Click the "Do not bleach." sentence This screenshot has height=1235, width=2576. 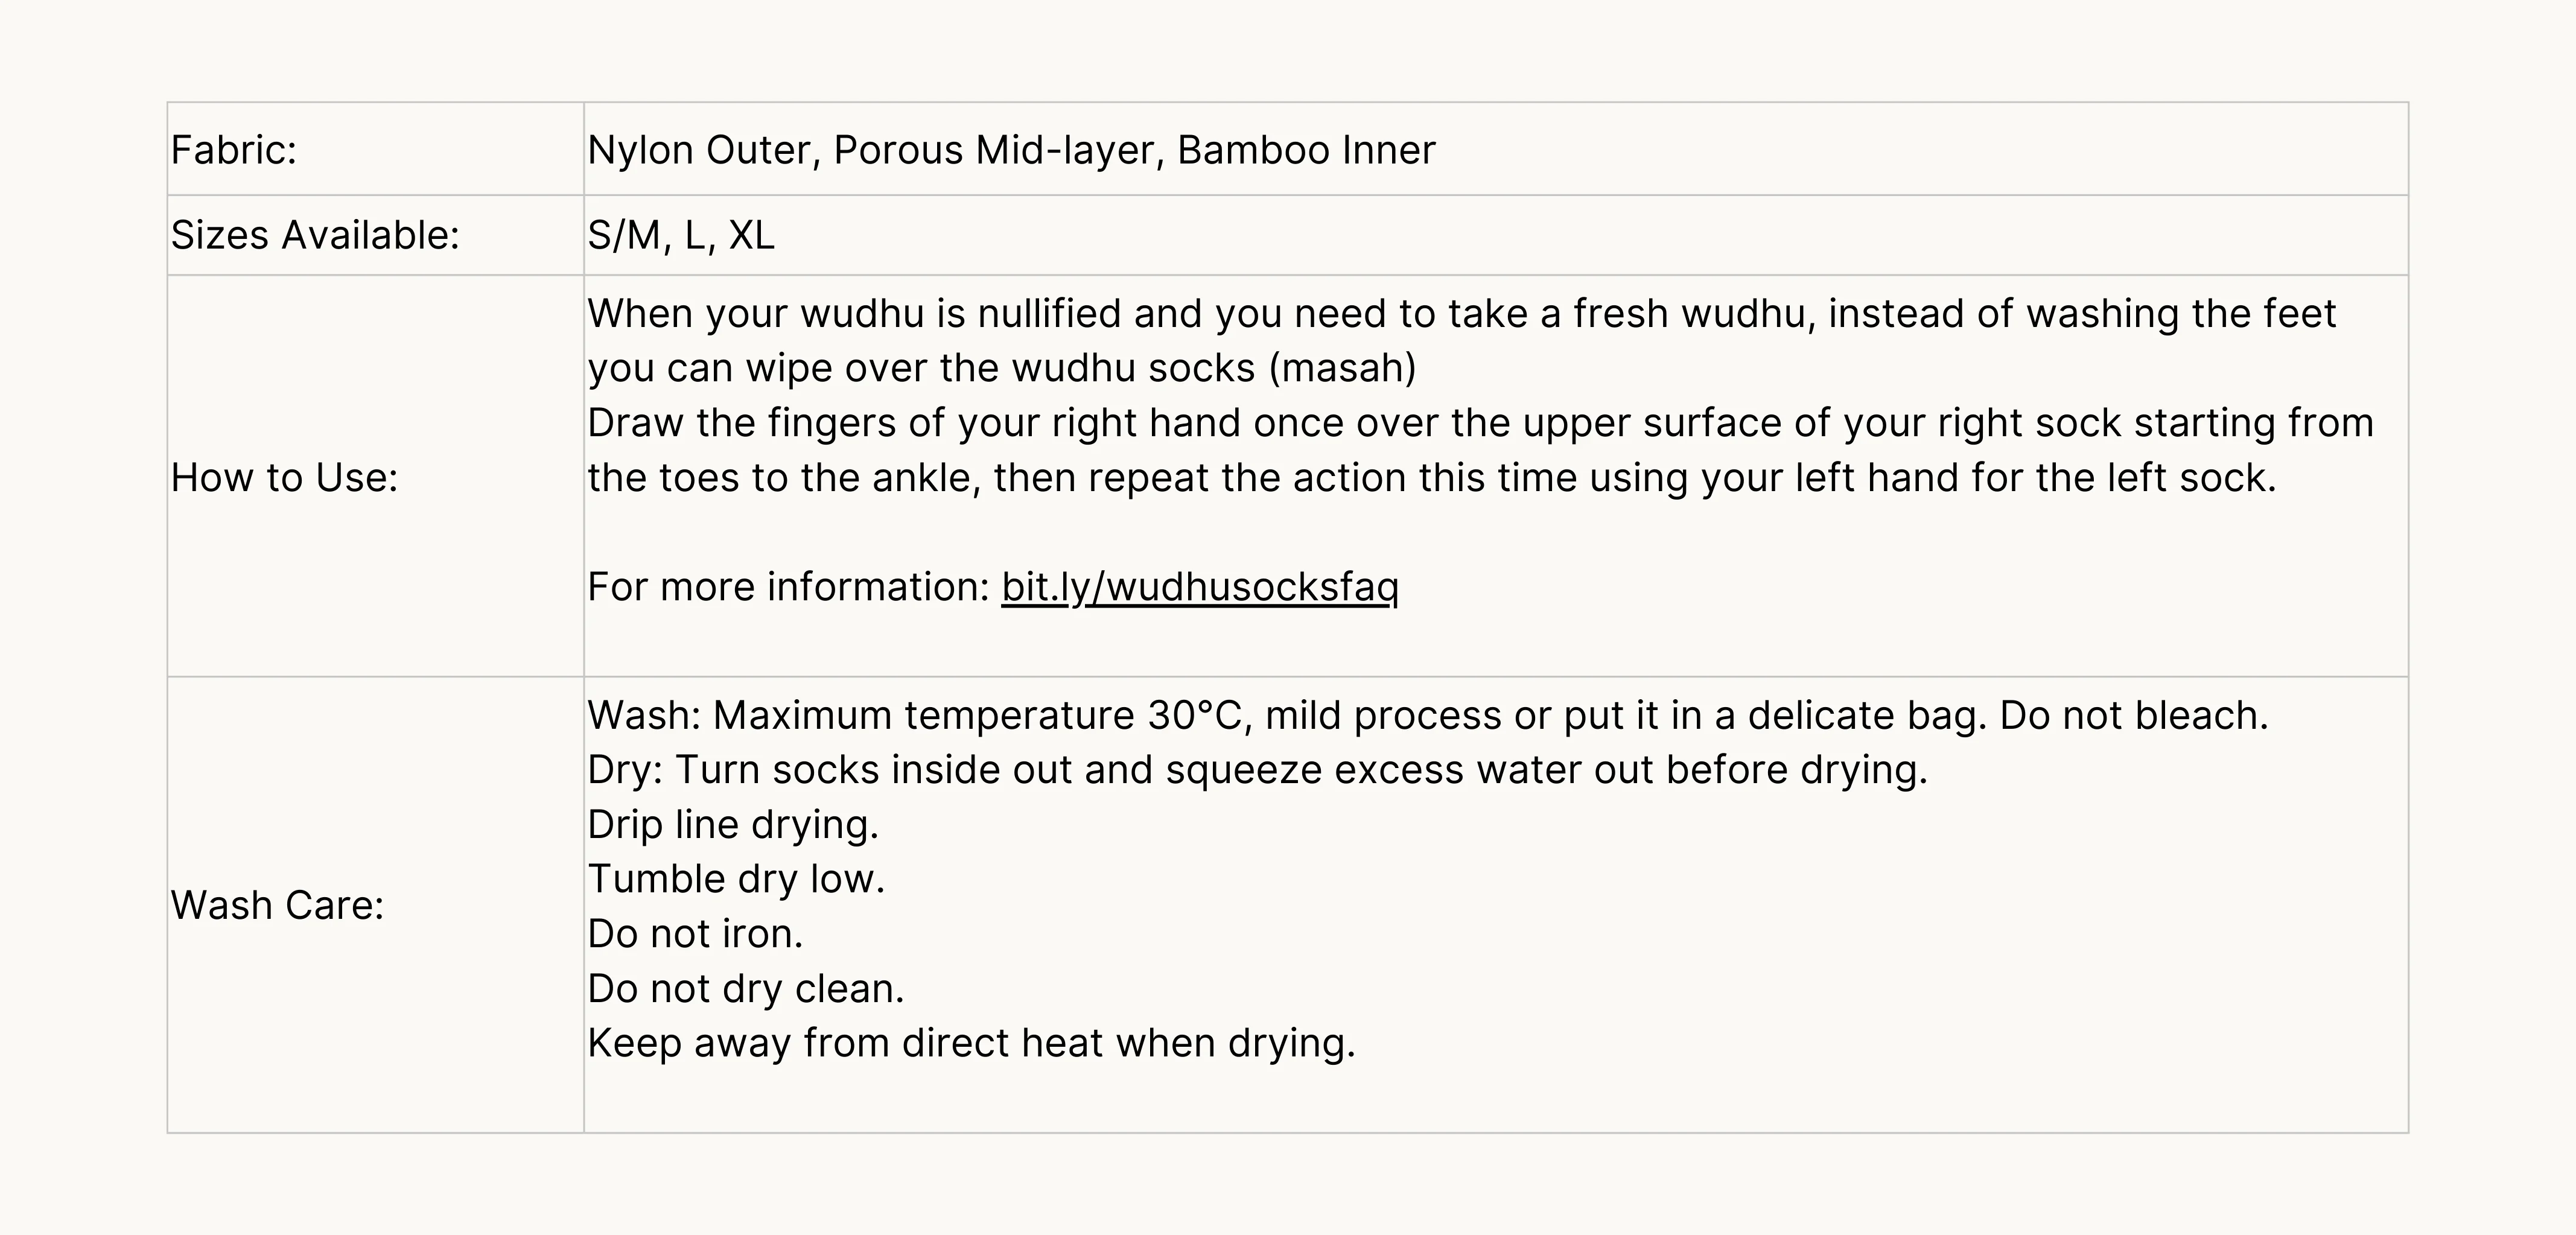(x=2133, y=716)
